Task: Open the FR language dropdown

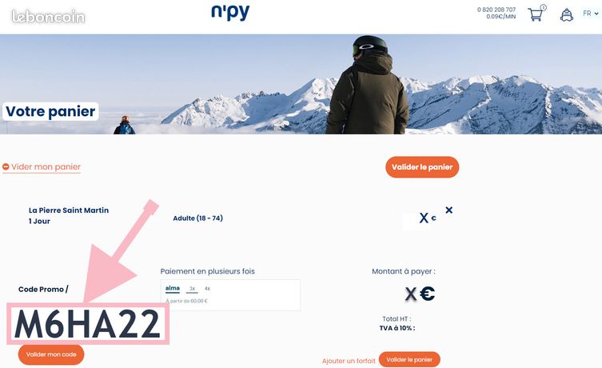Action: 591,14
